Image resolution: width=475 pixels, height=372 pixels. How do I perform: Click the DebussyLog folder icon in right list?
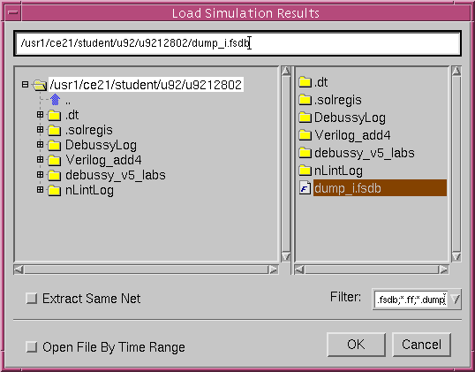(305, 118)
